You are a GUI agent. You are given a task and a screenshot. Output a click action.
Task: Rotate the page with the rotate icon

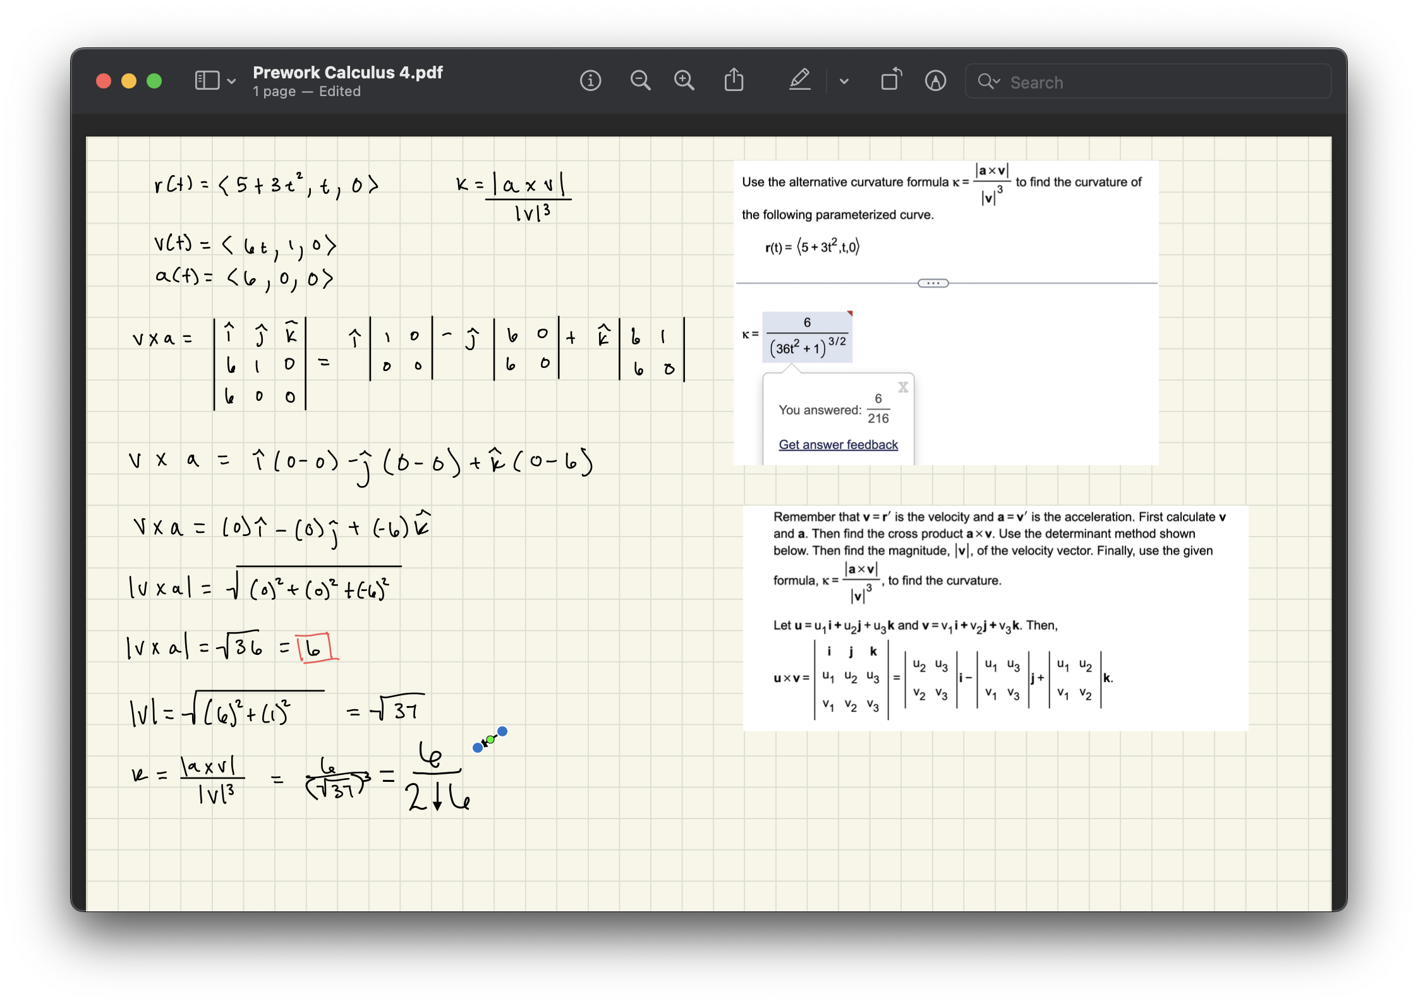890,80
